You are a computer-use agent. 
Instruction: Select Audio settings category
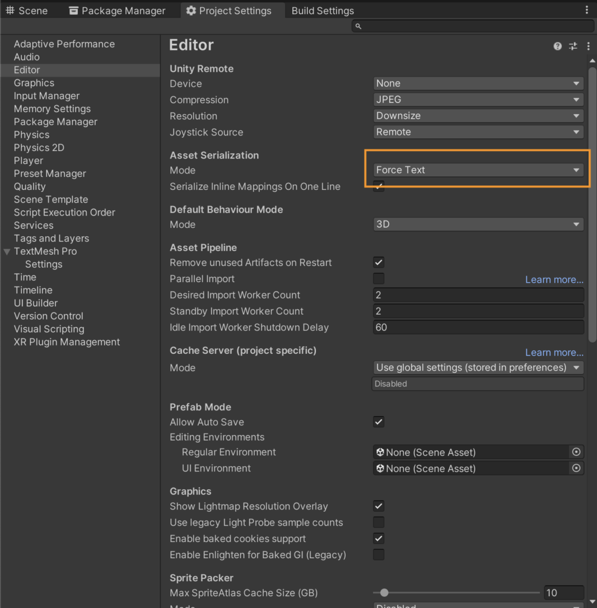click(x=27, y=57)
